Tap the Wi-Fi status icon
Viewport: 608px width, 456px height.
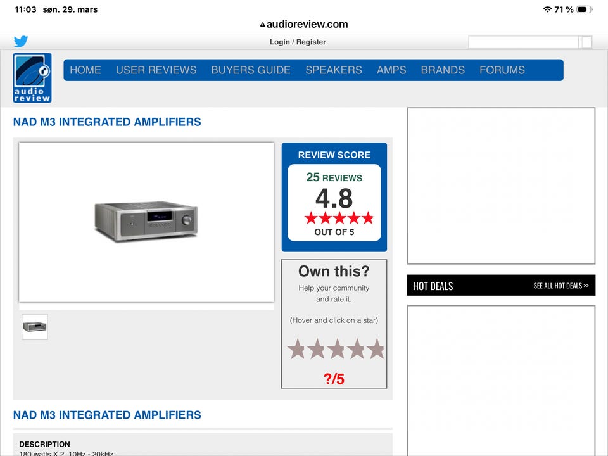pyautogui.click(x=547, y=9)
